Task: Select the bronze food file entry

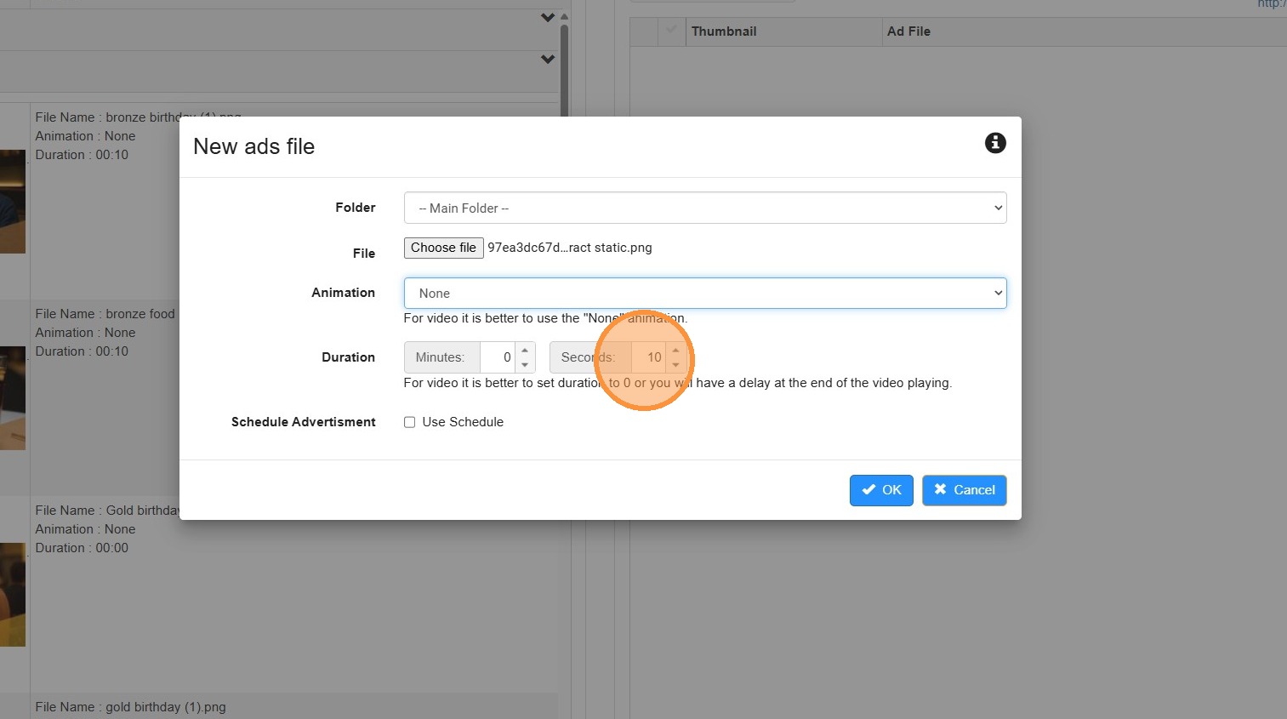Action: click(x=105, y=314)
